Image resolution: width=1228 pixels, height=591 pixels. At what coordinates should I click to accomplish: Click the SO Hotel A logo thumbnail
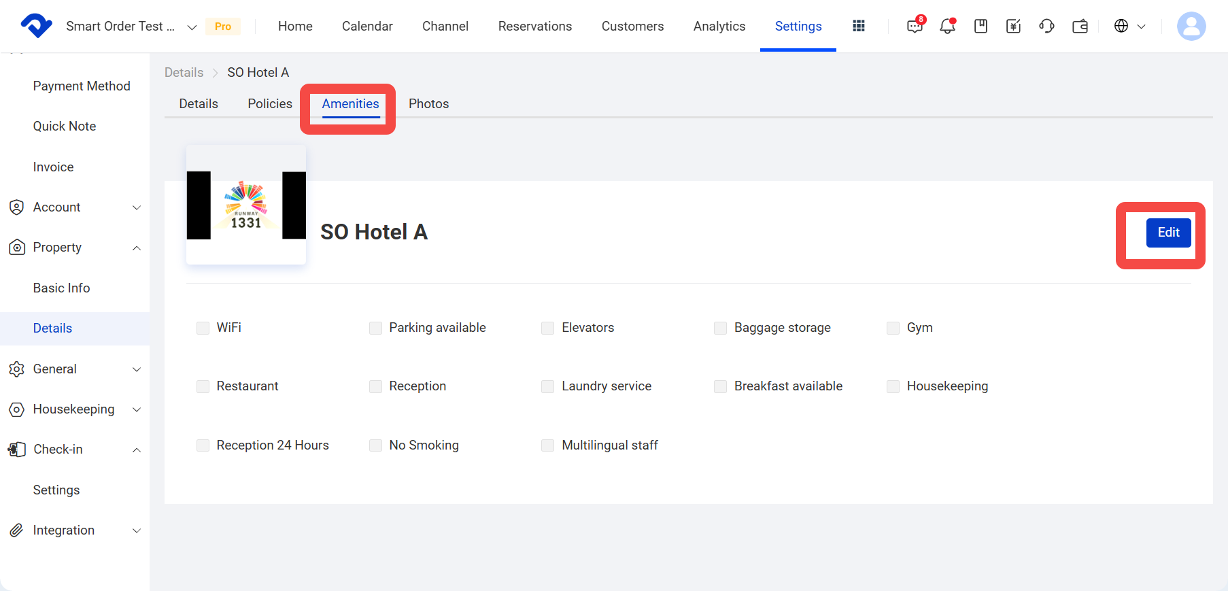tap(246, 205)
